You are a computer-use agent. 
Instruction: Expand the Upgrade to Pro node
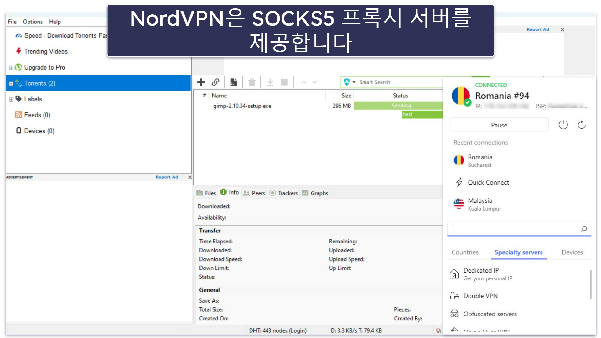point(11,68)
